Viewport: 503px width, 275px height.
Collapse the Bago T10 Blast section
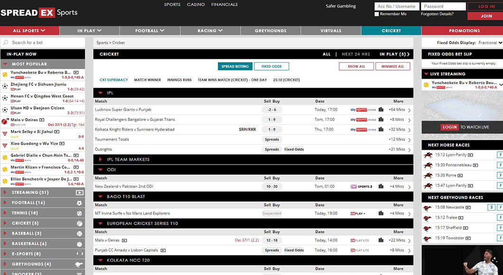101,196
